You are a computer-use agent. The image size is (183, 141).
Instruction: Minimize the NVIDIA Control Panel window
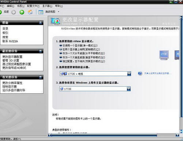tap(171, 2)
